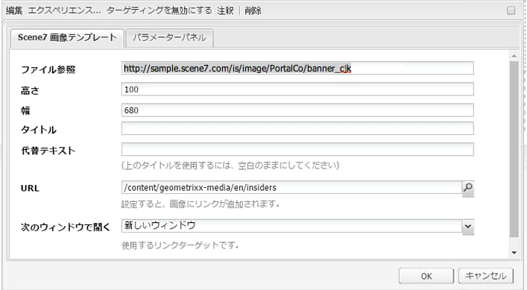The image size is (527, 290).
Task: Select the 設定すると、画像にリンクが追加されます。 hint text
Action: tap(201, 204)
